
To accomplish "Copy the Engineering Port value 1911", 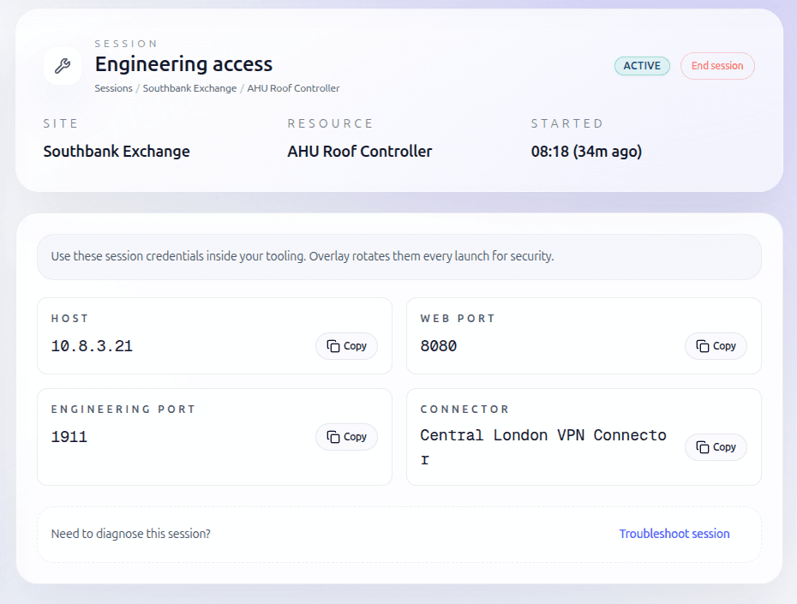I will tap(346, 437).
